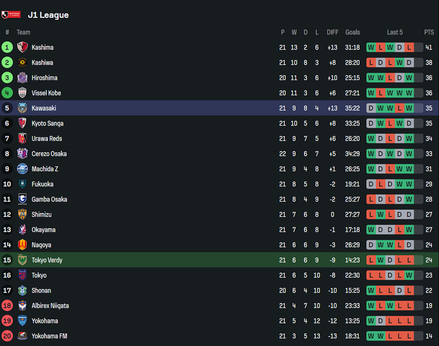Click Tokyo Verdy team crest

click(x=23, y=260)
